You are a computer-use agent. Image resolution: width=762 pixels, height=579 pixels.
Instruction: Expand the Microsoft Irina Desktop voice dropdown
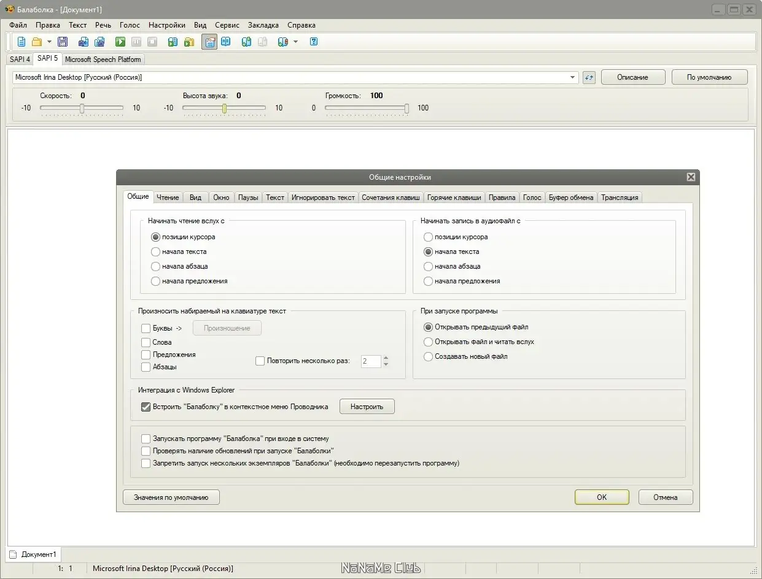coord(572,77)
